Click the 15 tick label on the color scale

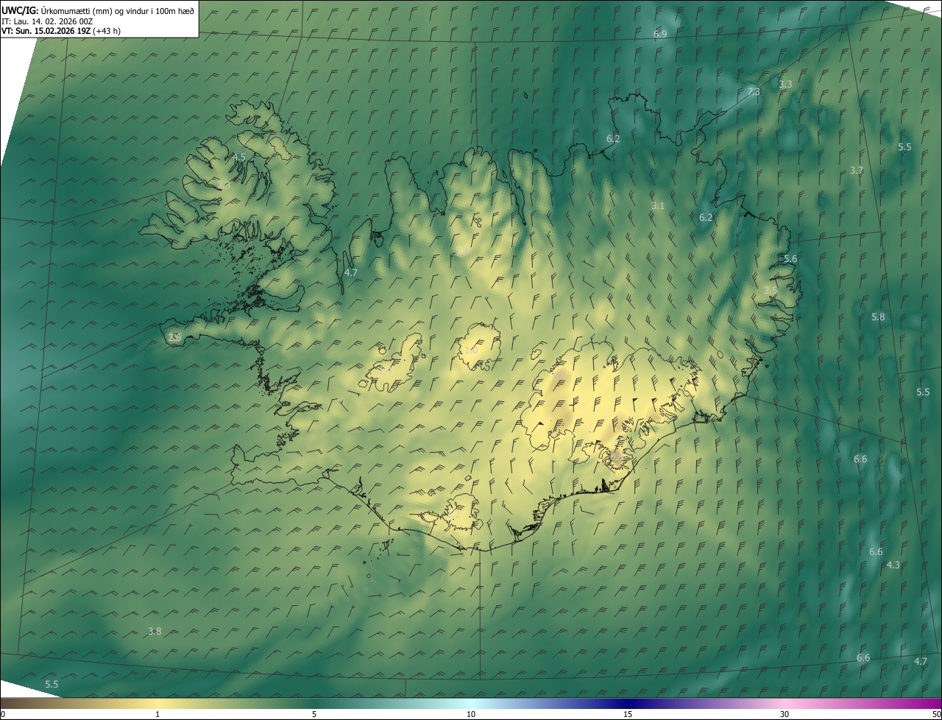[628, 714]
